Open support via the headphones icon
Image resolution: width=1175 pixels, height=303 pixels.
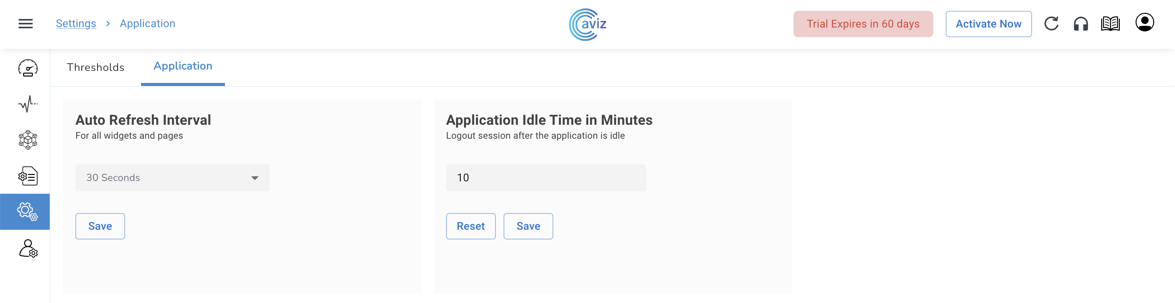[x=1081, y=24]
